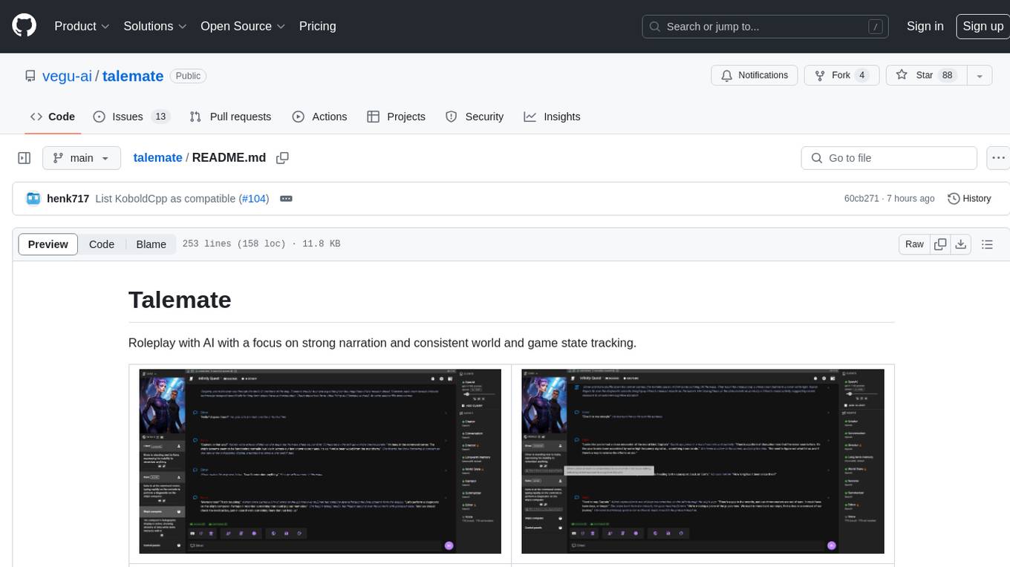View the file History
This screenshot has width=1010, height=567.
pos(969,198)
